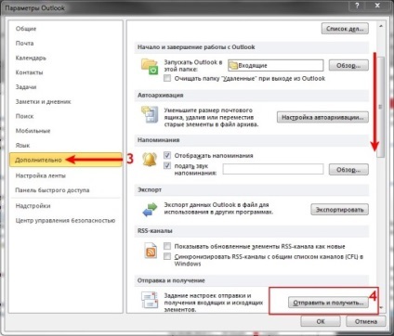This screenshot has width=394, height=336.
Task: Click the scrollbar up arrow
Action: pos(381,27)
